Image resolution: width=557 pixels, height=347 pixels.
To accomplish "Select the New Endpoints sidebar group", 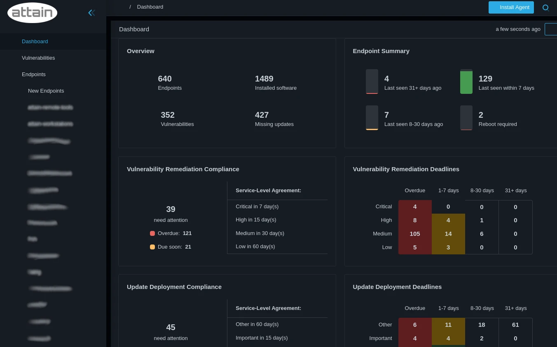I will pyautogui.click(x=46, y=91).
